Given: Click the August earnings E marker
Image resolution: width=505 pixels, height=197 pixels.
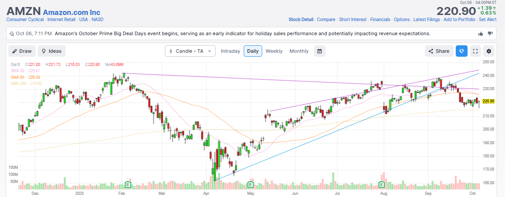Looking at the screenshot, I should pos(382,185).
